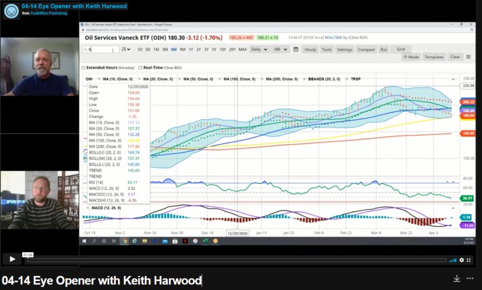Open the Templates button

point(434,57)
